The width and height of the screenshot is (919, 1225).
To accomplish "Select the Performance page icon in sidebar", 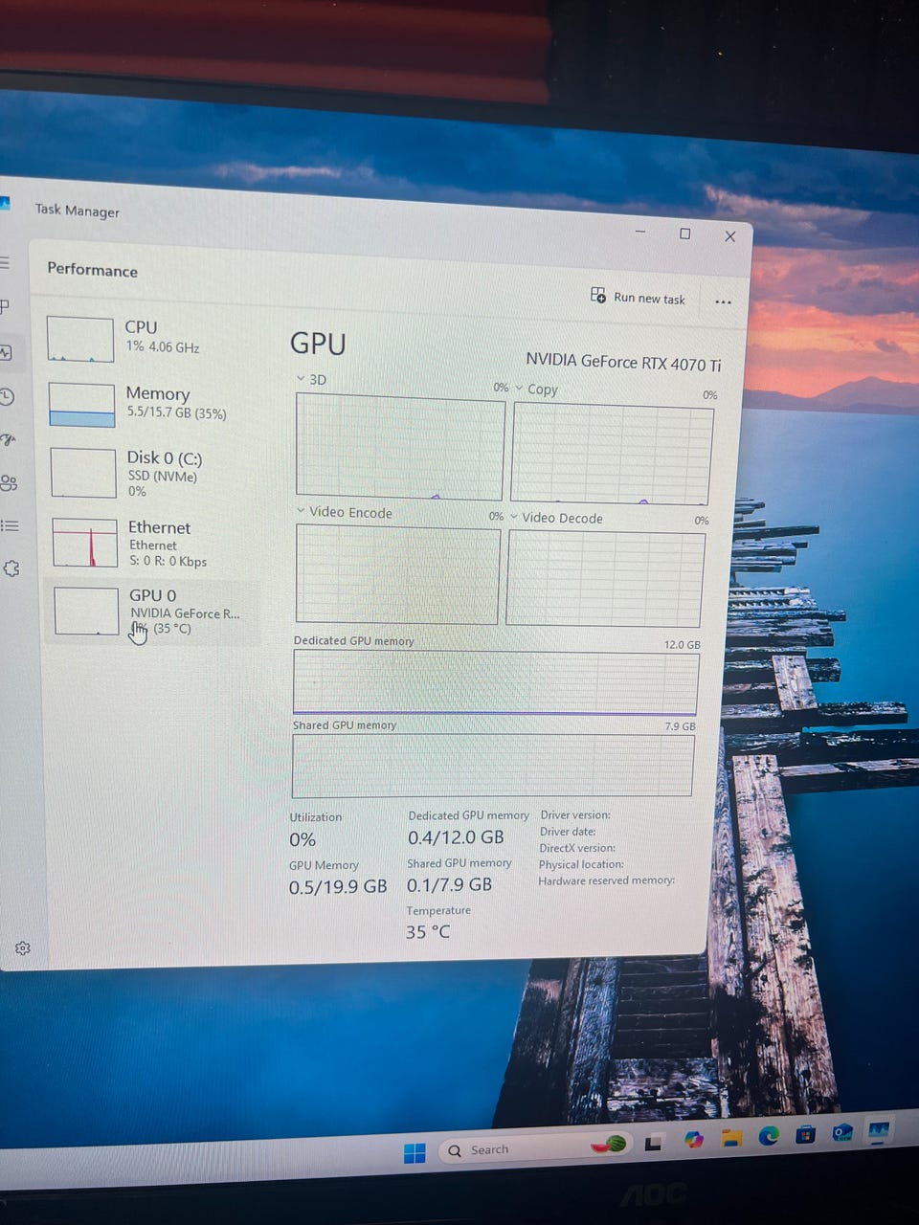I will tap(5, 352).
